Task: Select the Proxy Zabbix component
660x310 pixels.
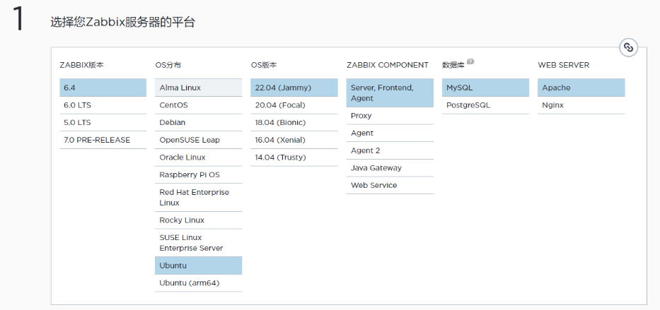Action: [x=390, y=116]
